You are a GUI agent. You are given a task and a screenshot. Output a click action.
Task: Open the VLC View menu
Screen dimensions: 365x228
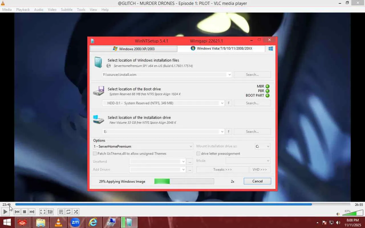tap(94, 9)
